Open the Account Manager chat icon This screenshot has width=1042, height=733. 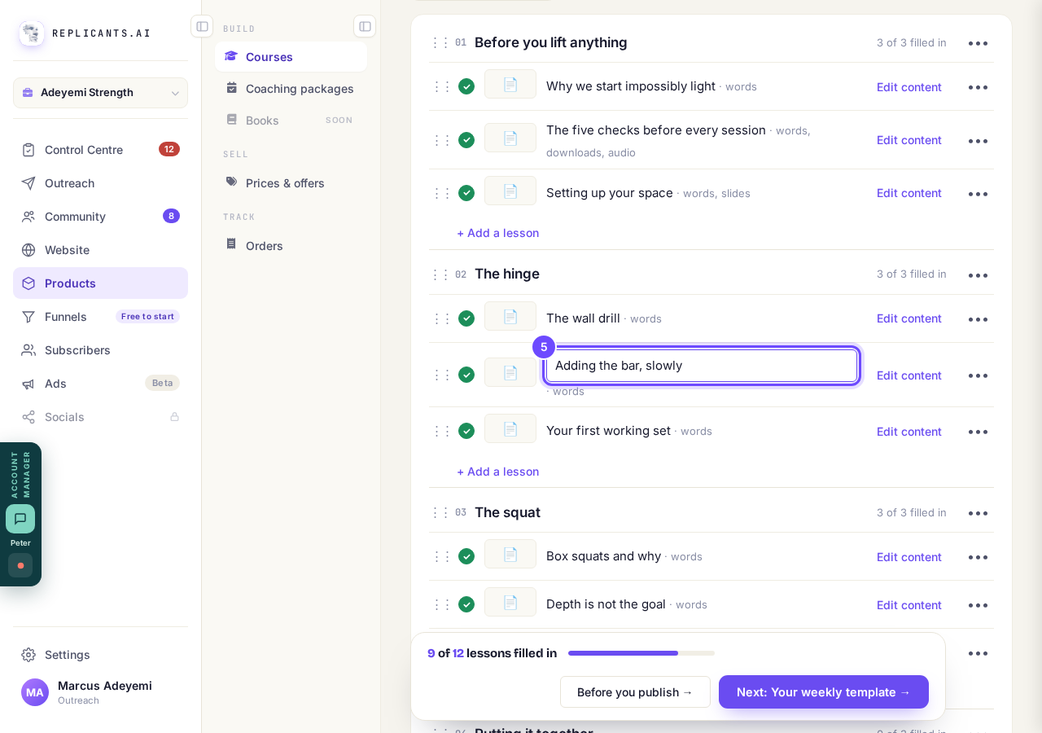pos(20,519)
